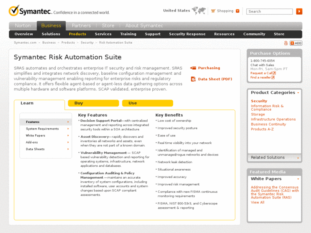Switch to the Use tab
This screenshot has height=233, width=311.
coord(148,103)
